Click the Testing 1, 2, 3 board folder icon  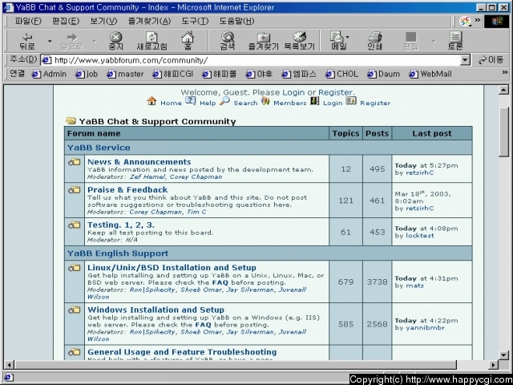[x=75, y=225]
